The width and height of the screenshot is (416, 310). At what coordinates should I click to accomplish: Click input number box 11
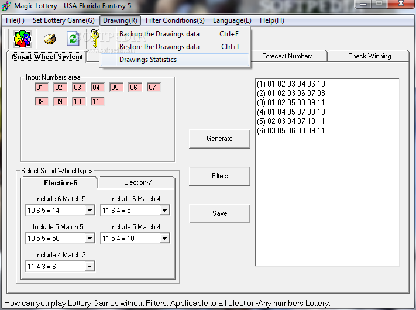click(98, 102)
